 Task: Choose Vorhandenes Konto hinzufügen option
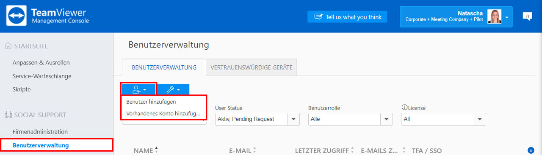(x=163, y=113)
